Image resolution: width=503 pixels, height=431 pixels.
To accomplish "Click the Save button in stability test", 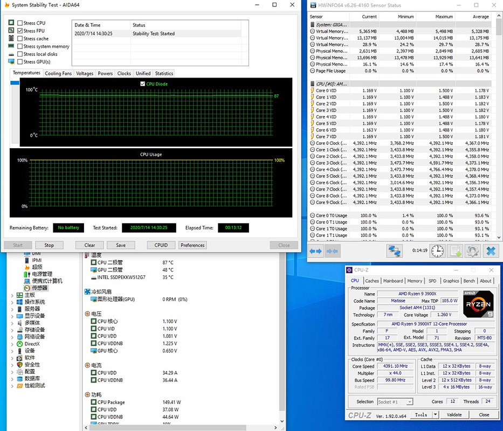I will click(121, 245).
